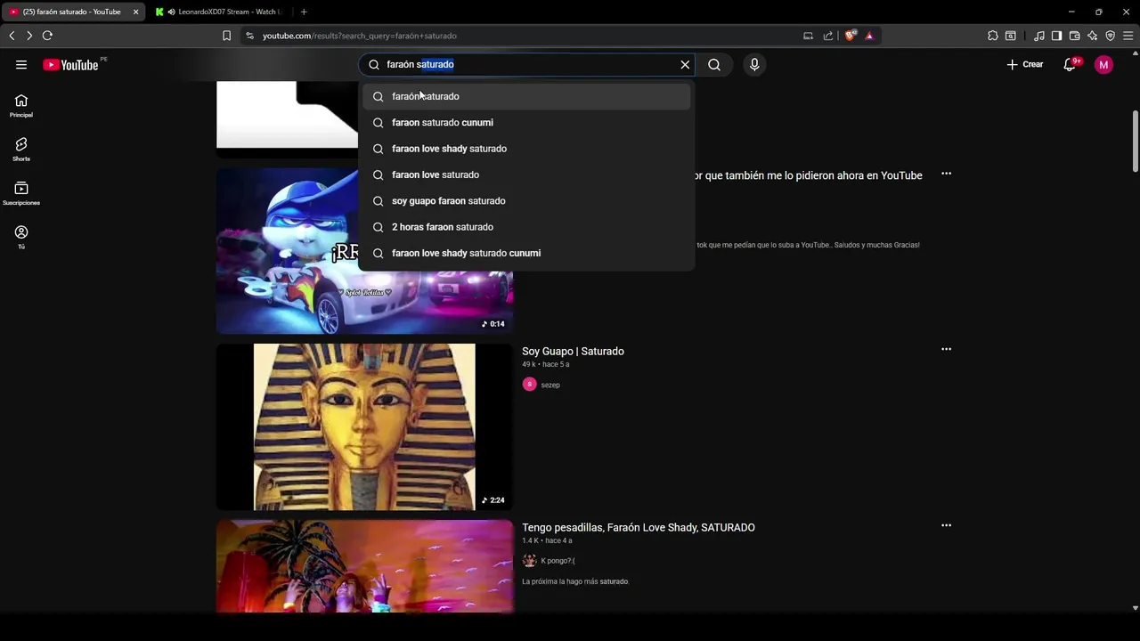This screenshot has width=1140, height=641.
Task: Select suggestion "faraon love shady saturado cunumi"
Action: click(526, 253)
